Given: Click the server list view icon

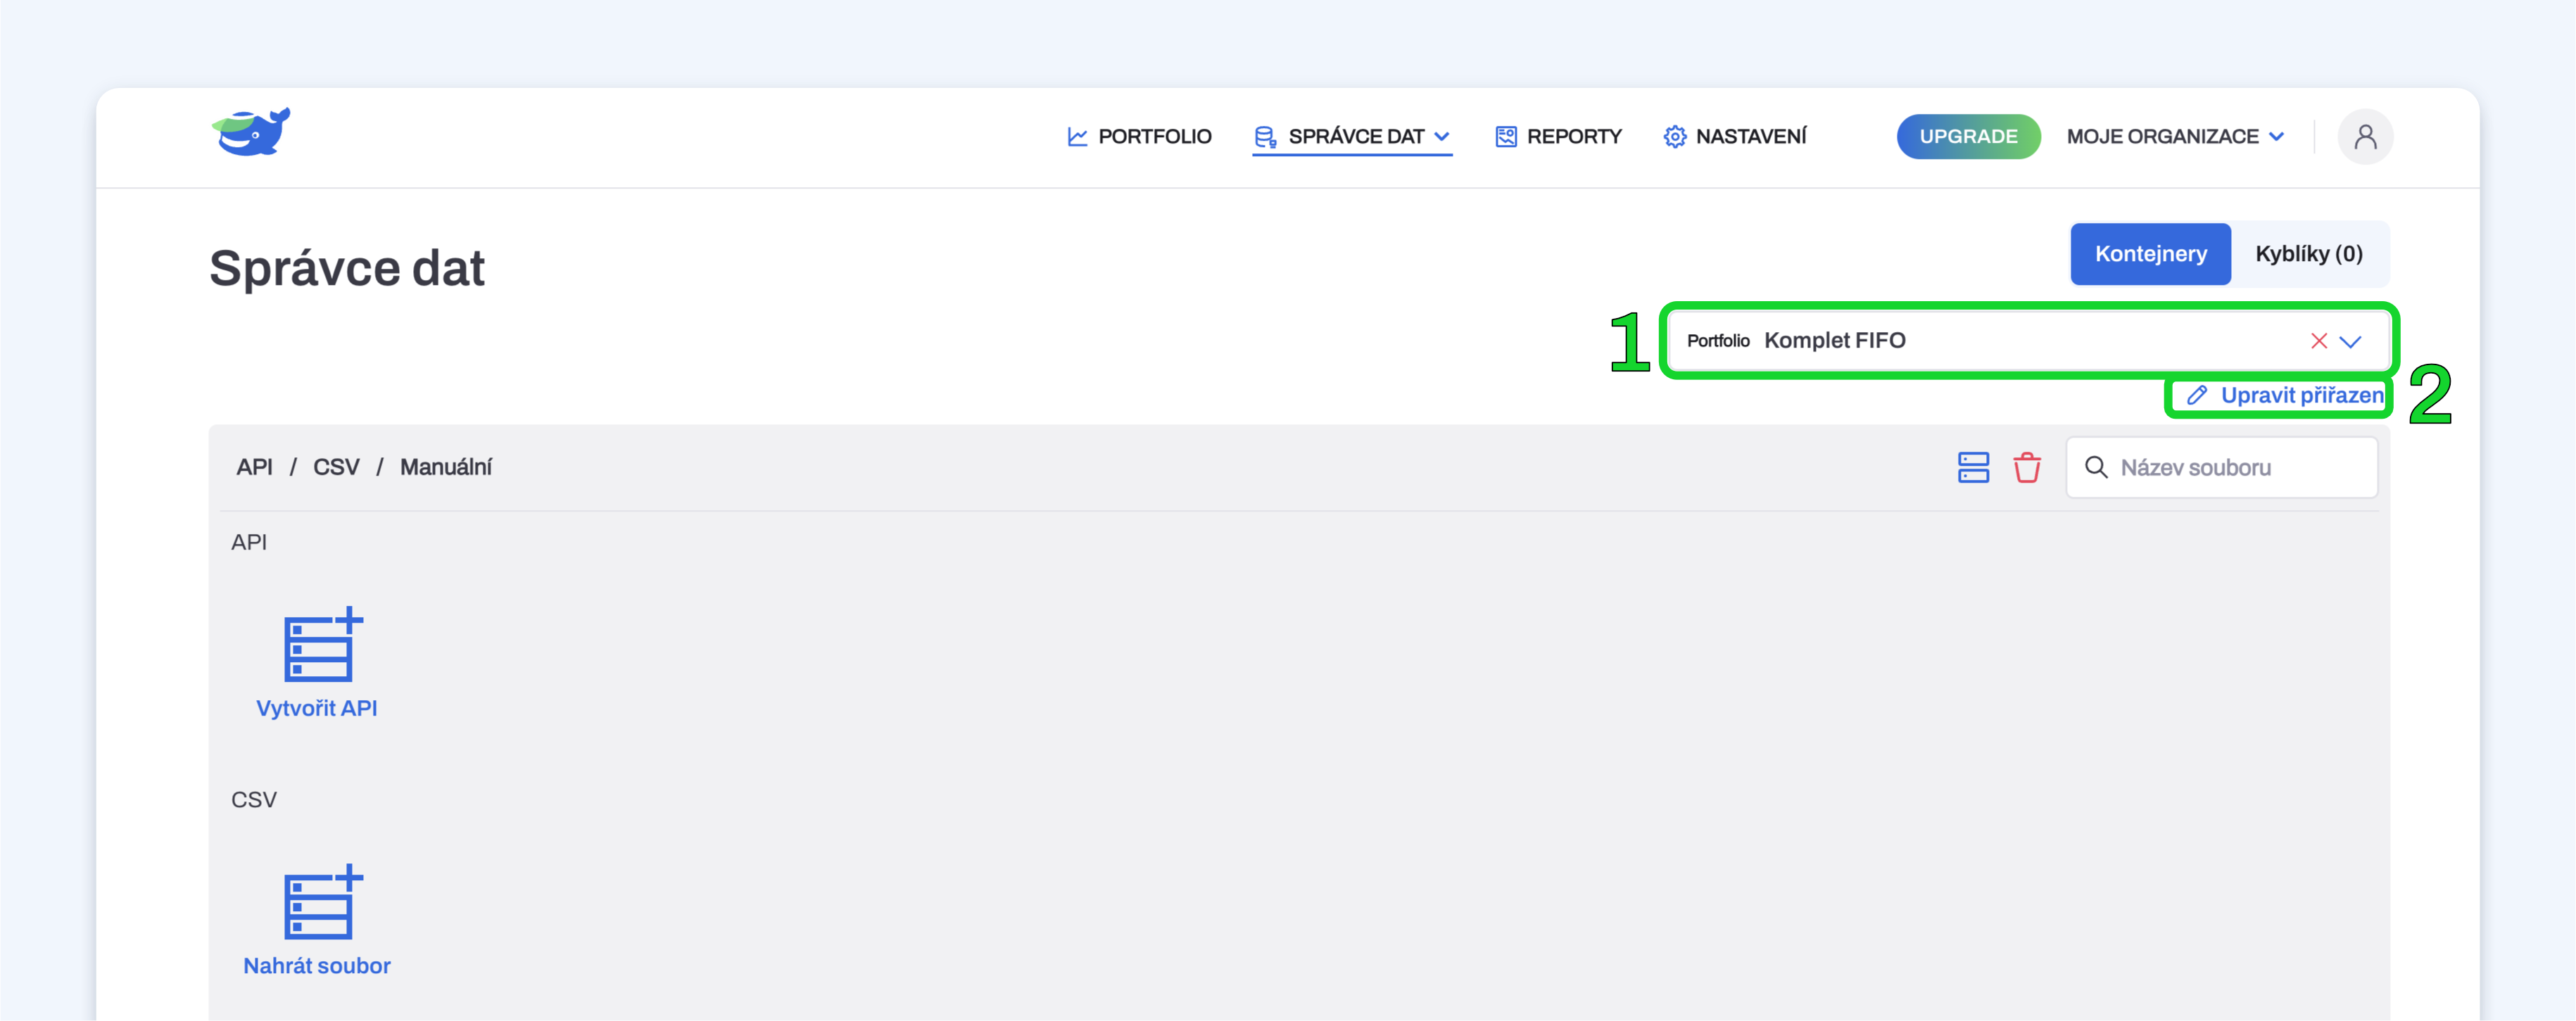Looking at the screenshot, I should pos(1973,467).
